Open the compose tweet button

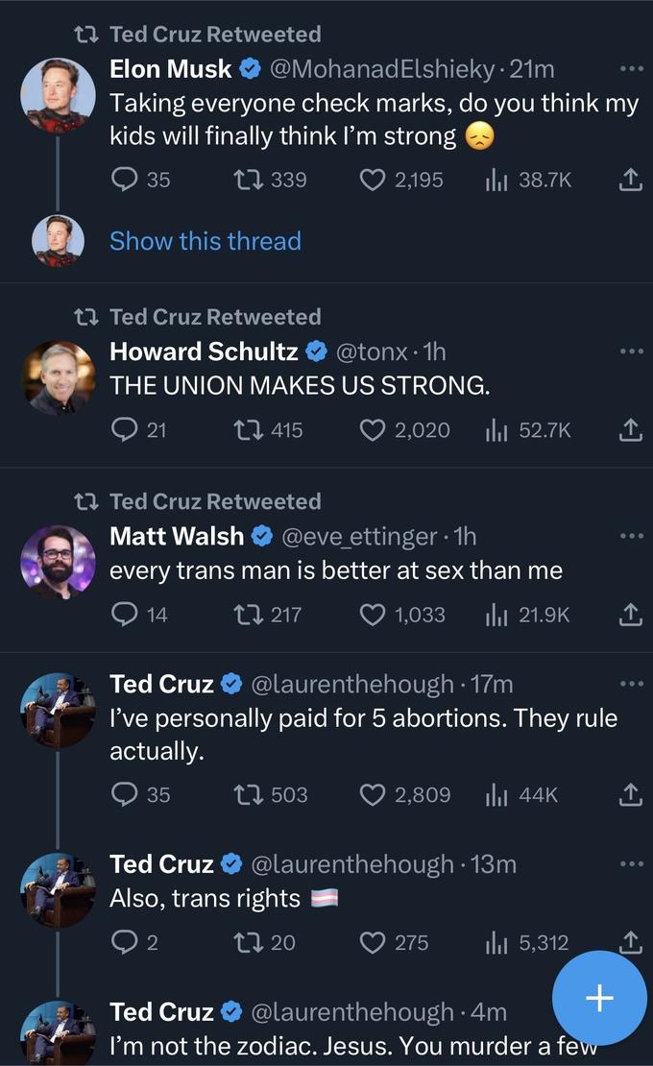pyautogui.click(x=598, y=999)
